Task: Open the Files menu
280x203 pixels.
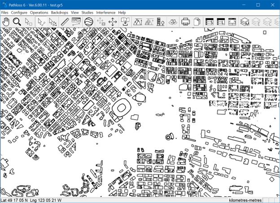Action: [x=5, y=13]
